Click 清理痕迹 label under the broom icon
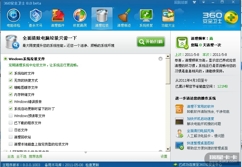 (124, 25)
